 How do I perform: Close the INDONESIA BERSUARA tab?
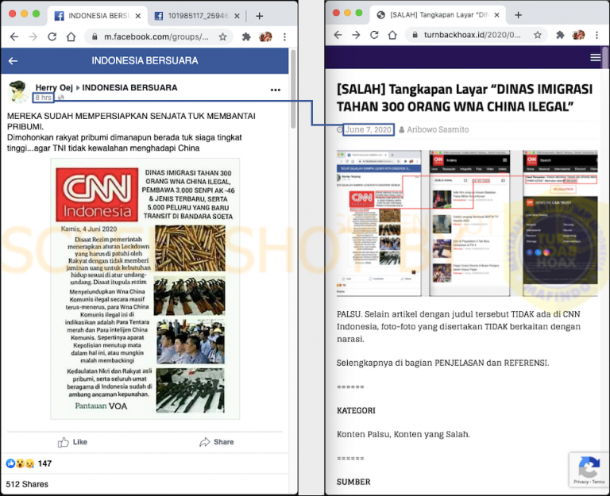[x=138, y=17]
